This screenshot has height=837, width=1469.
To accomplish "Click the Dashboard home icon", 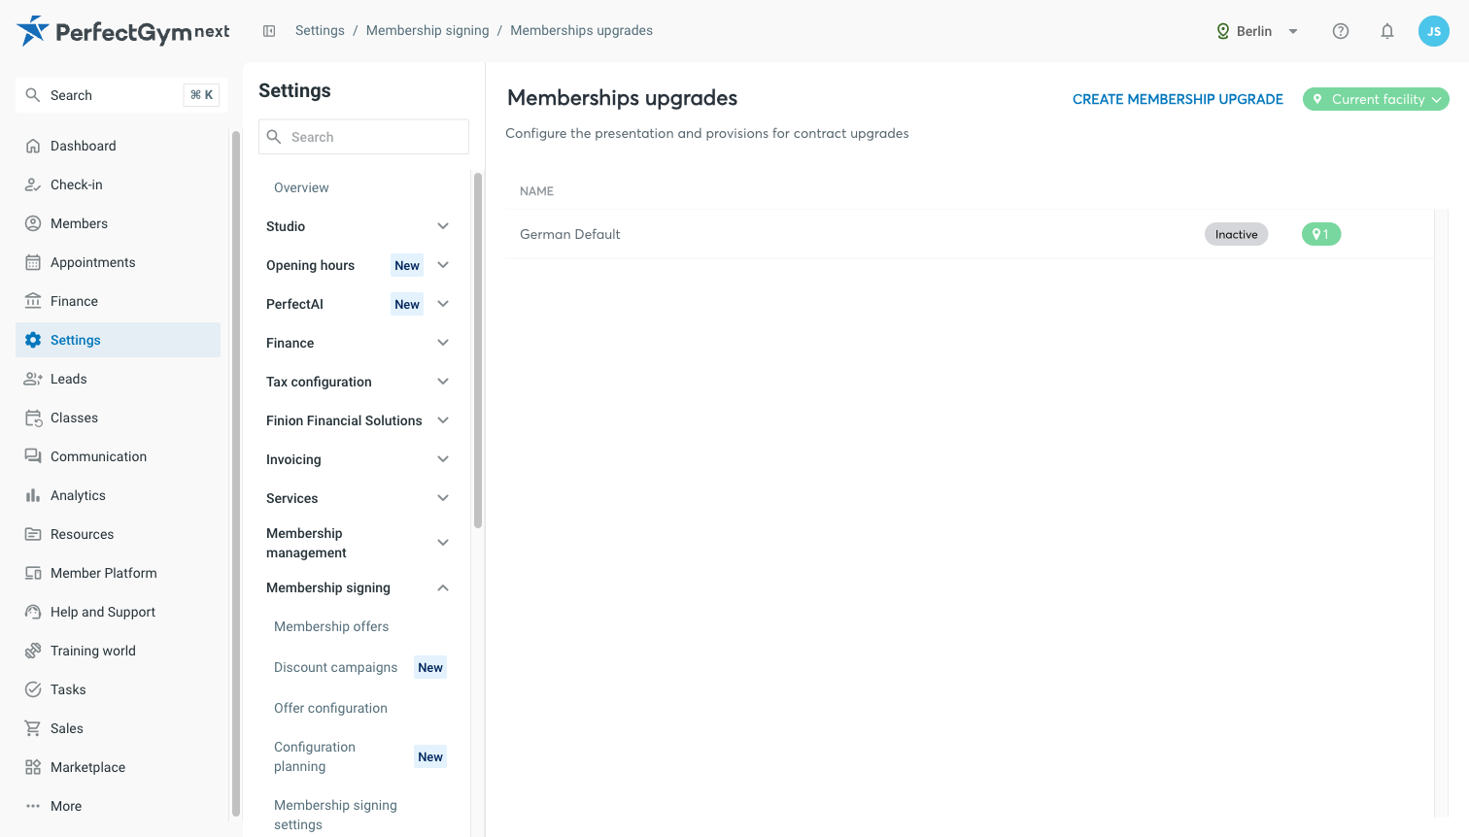I will tap(33, 146).
